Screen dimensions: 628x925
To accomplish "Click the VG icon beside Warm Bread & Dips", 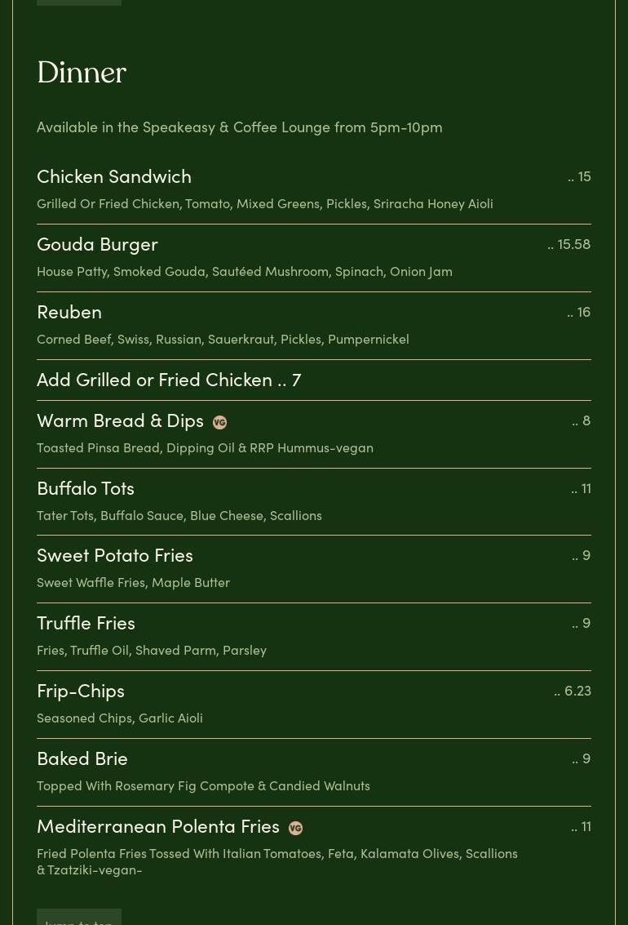I will coord(219,422).
